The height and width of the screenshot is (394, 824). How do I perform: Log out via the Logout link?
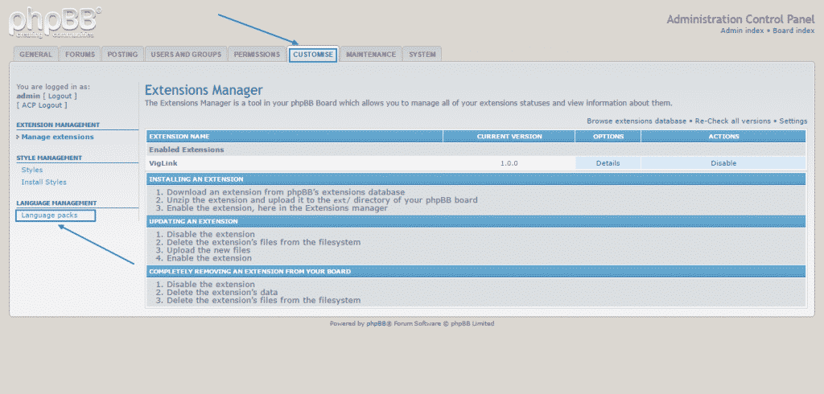click(x=60, y=96)
